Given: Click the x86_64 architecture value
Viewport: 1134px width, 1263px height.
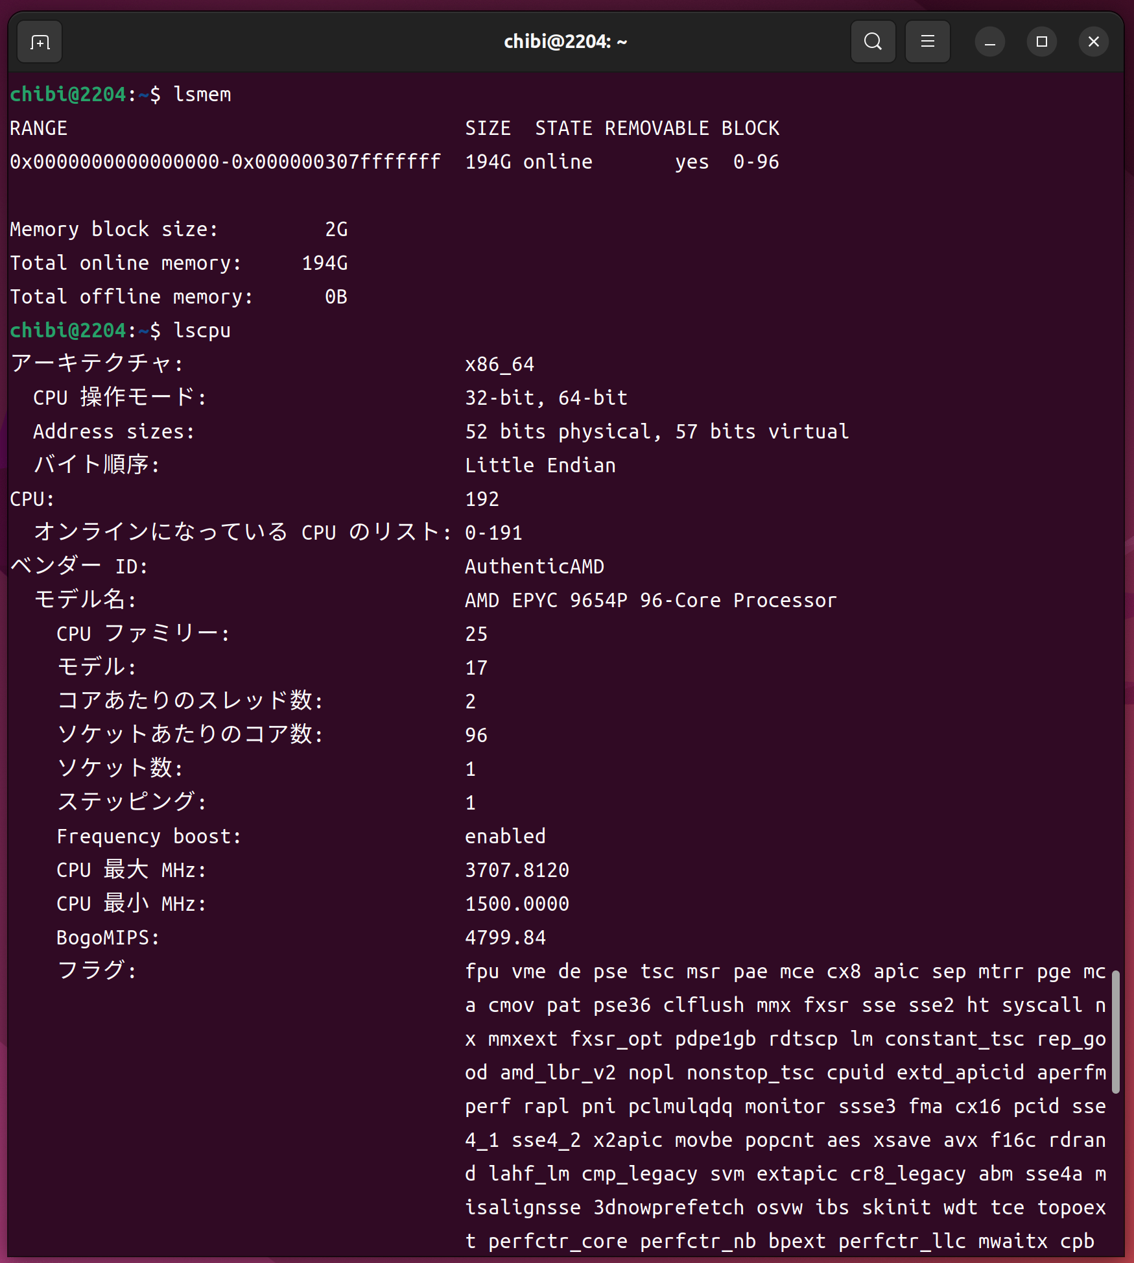Looking at the screenshot, I should pos(499,365).
